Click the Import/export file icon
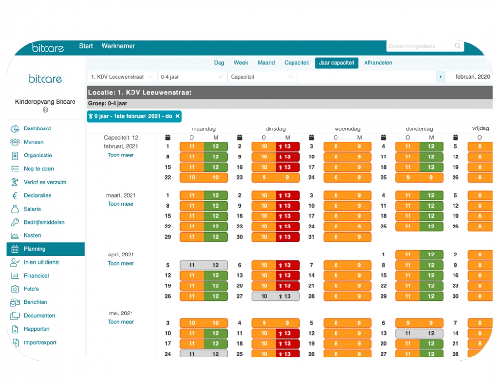 [15, 342]
